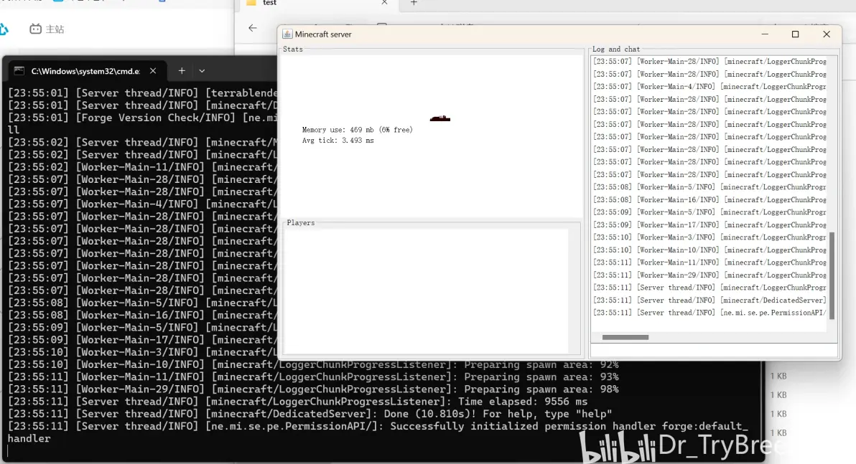Click the Worker-Main-17 line in Log and chat
This screenshot has height=464, width=856.
tap(710, 224)
